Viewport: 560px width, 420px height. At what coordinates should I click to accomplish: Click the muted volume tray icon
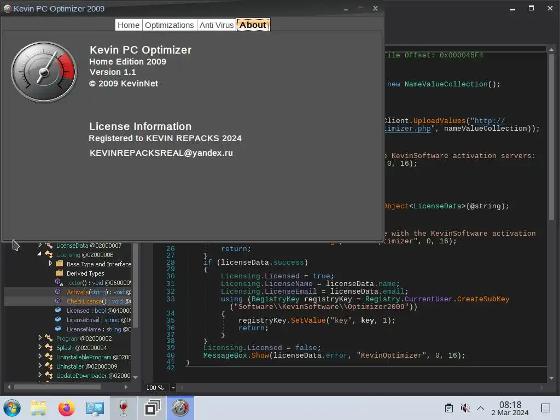coord(465,408)
